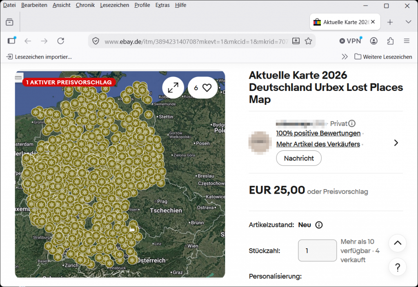Open the Extras menu
Screen dimensions: 418x287
click(162, 5)
